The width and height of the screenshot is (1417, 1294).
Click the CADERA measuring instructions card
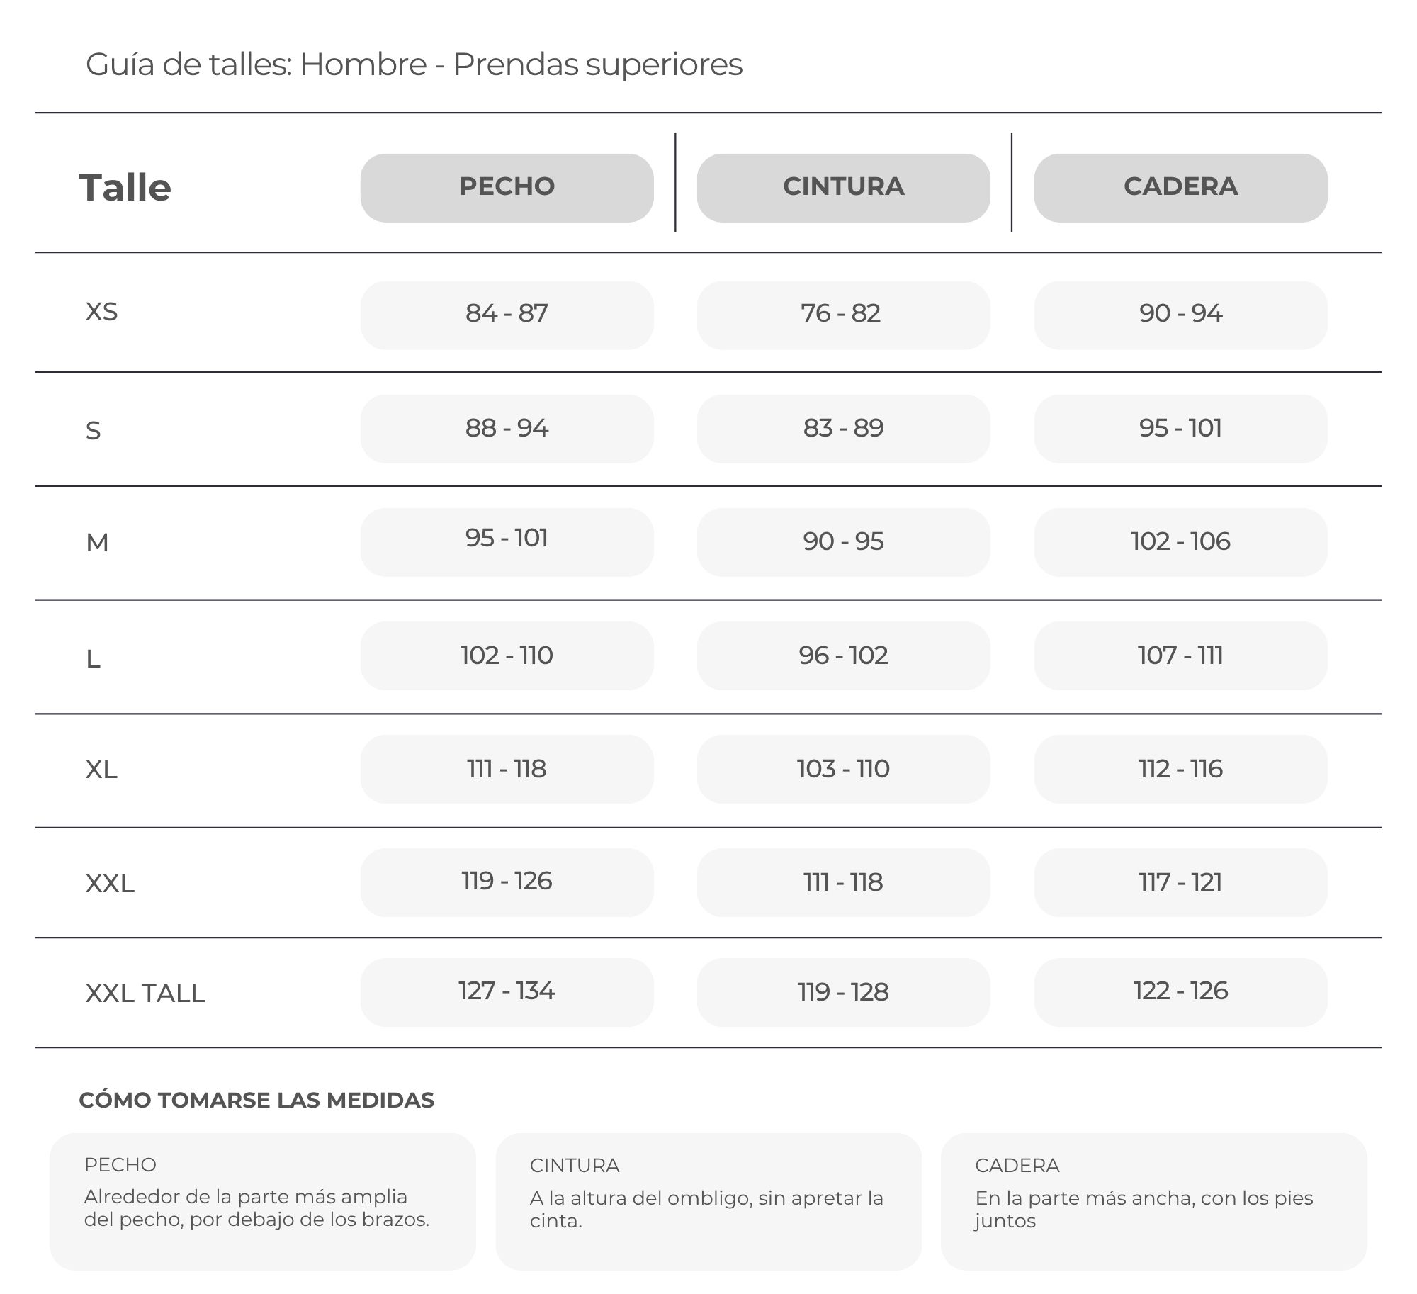(1153, 1201)
